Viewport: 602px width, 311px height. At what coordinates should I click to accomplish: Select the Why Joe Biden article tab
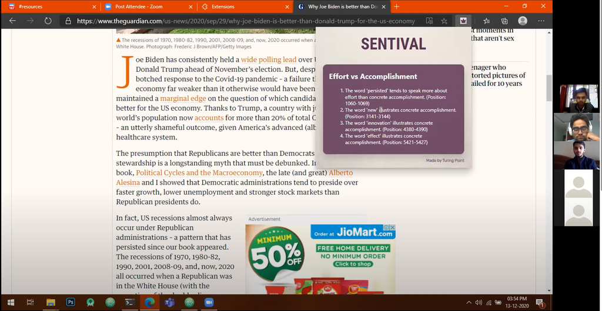[342, 7]
